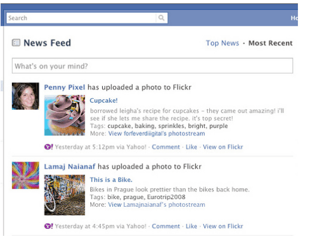Open the bike photo thumbnail
Image resolution: width=323 pixels, height=236 pixels.
(x=65, y=195)
